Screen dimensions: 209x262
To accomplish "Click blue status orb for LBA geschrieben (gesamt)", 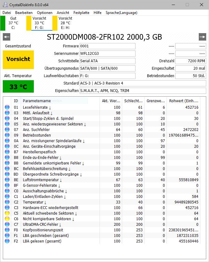I will 7,235.
